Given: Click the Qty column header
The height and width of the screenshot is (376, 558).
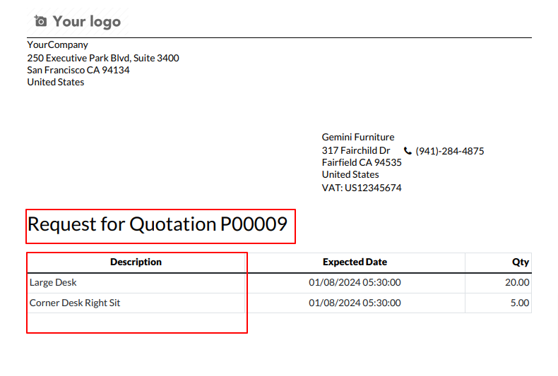Looking at the screenshot, I should click(x=521, y=262).
